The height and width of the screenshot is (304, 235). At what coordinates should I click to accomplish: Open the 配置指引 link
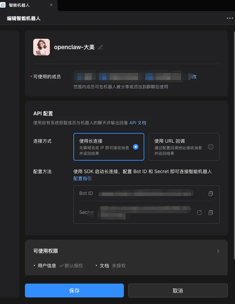pos(82,178)
